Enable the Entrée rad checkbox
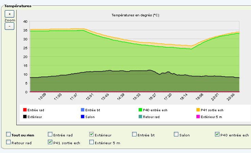This screenshot has width=251, height=153. tap(50, 134)
